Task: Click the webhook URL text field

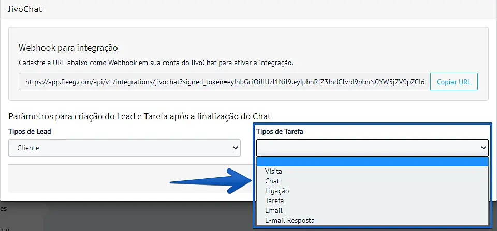Action: tap(224, 82)
